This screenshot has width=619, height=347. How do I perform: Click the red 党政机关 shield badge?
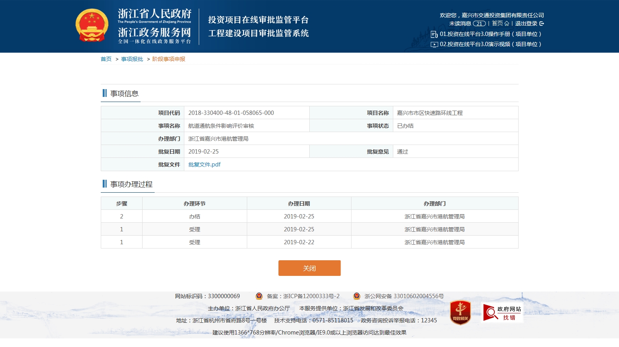(460, 312)
